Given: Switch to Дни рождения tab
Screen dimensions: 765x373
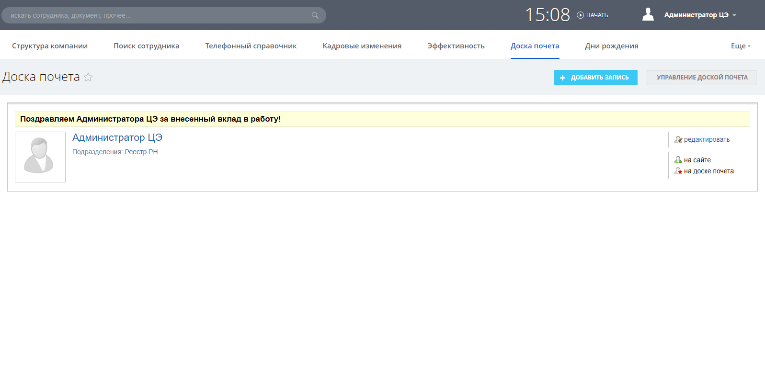Looking at the screenshot, I should click(x=611, y=46).
